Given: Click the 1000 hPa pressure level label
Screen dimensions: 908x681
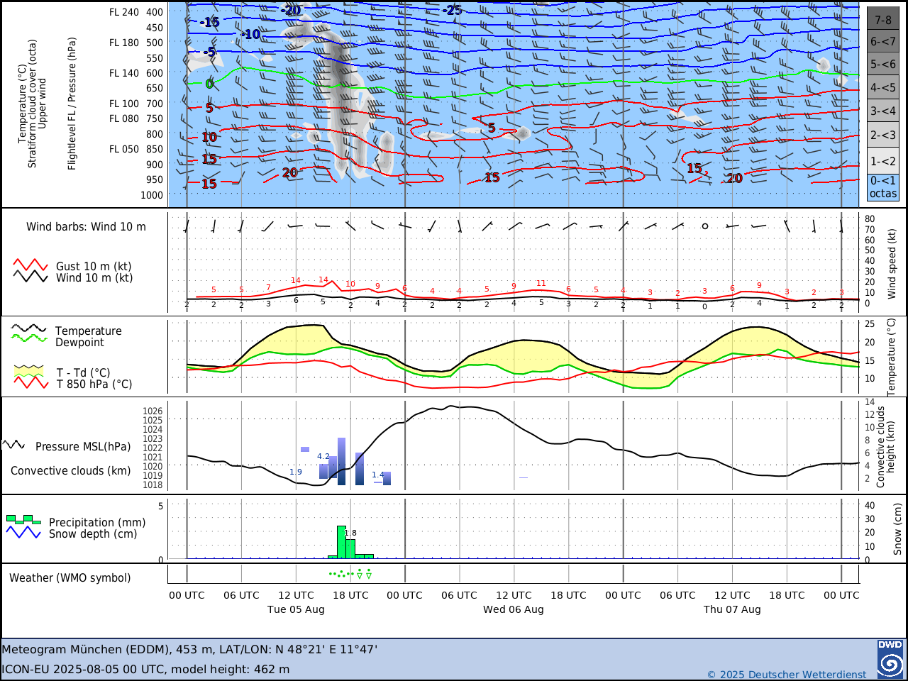Looking at the screenshot, I should click(152, 195).
